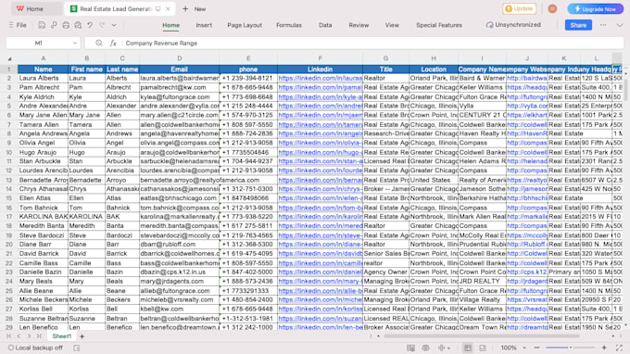Open the 100% zoom level dropdown
This screenshot has width=630, height=354.
513,348
